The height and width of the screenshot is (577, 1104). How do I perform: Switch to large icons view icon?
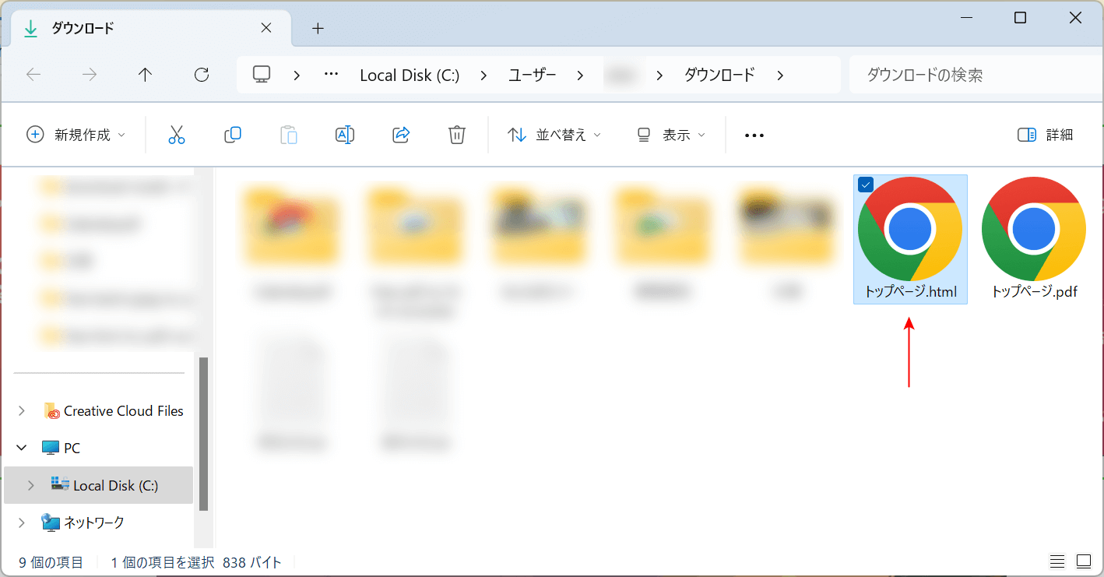click(1084, 561)
